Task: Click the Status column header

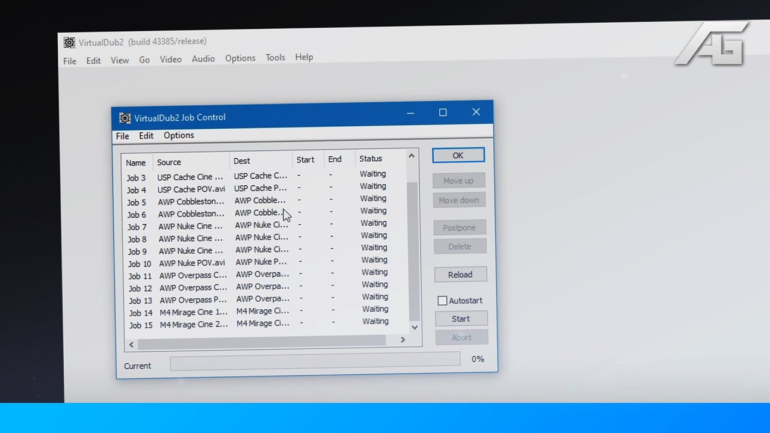Action: coord(380,158)
